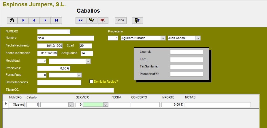Click the binoculars search icon

(x=12, y=20)
